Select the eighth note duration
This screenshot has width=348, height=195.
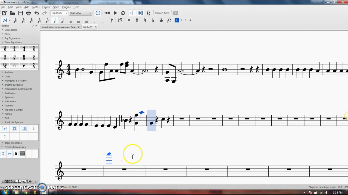[x=47, y=20]
